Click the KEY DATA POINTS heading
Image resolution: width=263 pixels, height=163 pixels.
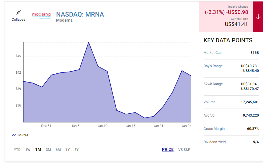click(x=228, y=40)
